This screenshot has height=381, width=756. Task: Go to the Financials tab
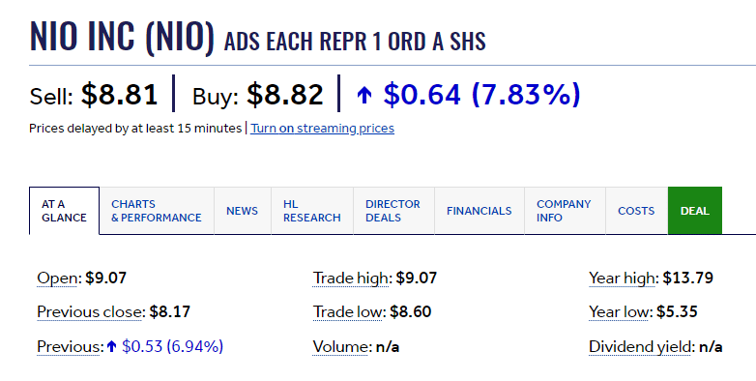coord(480,211)
